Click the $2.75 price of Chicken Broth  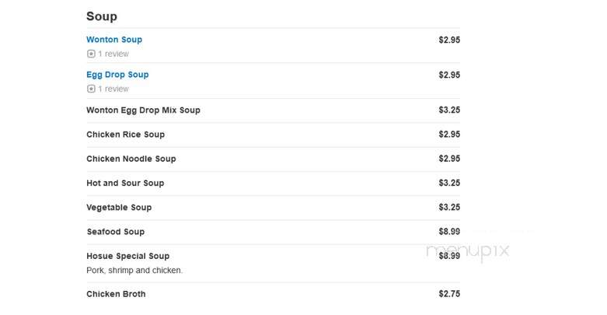[x=449, y=294]
